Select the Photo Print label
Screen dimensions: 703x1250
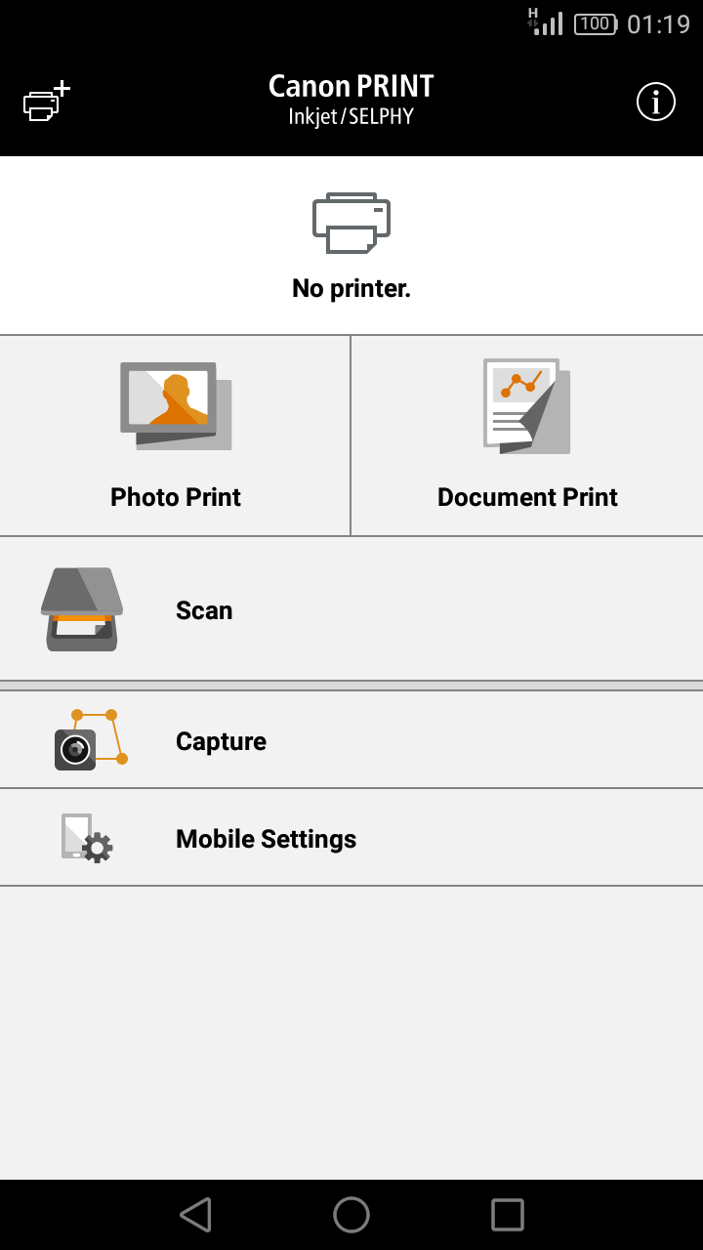[176, 497]
